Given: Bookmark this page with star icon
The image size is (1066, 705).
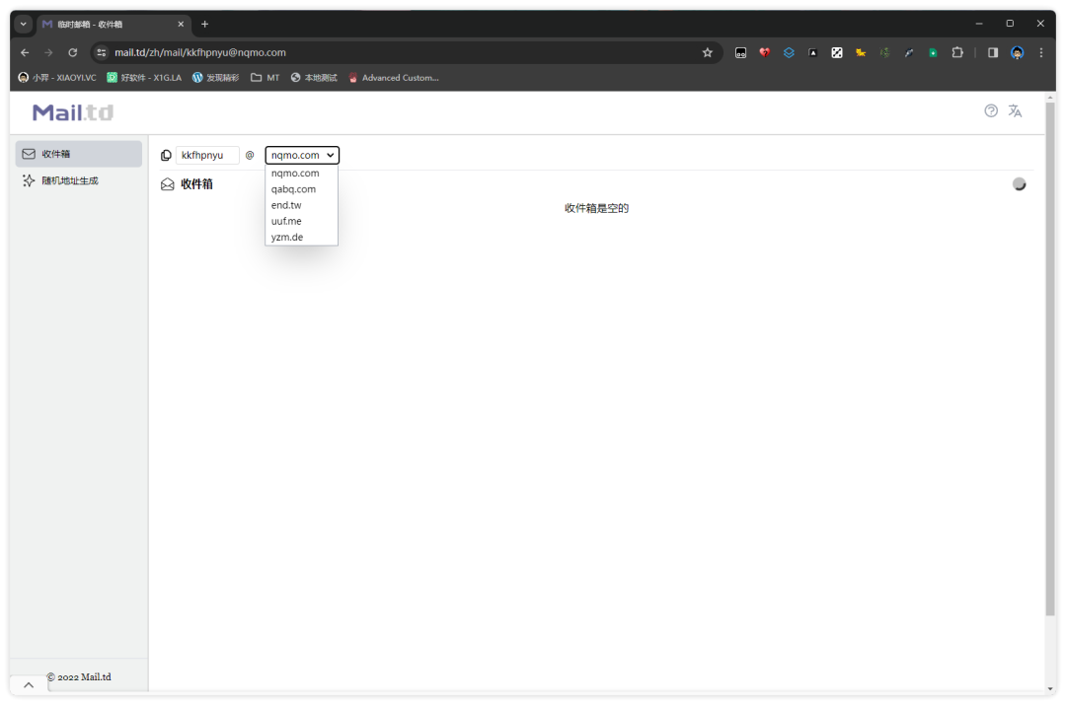Looking at the screenshot, I should point(707,52).
